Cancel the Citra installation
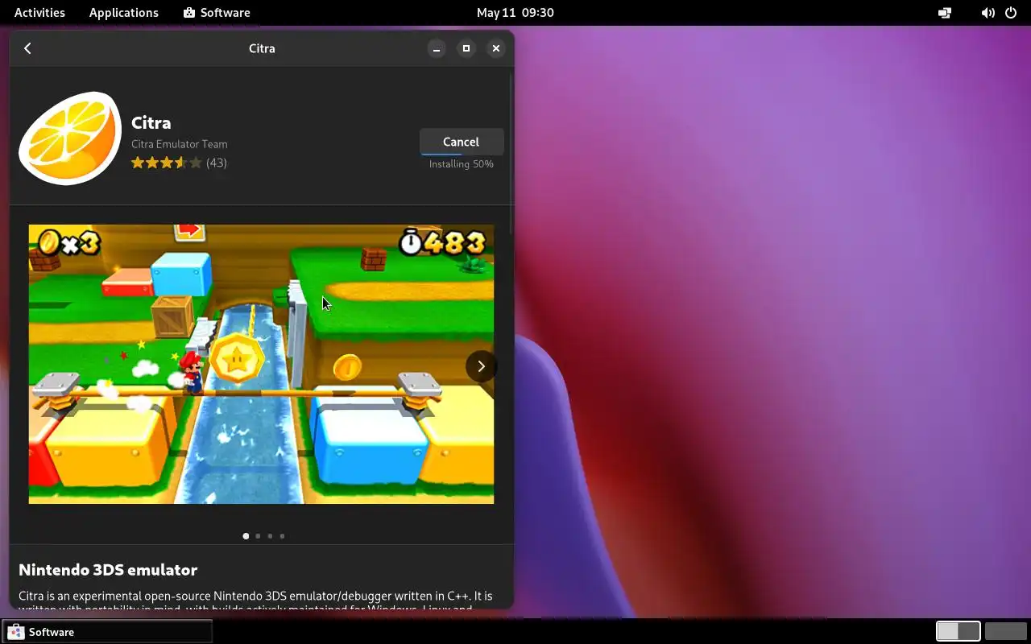This screenshot has width=1031, height=644. pos(462,142)
